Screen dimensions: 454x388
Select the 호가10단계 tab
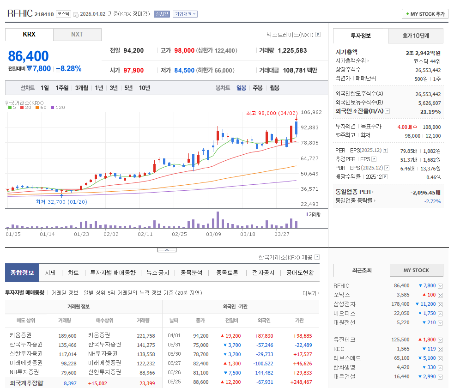click(x=416, y=36)
